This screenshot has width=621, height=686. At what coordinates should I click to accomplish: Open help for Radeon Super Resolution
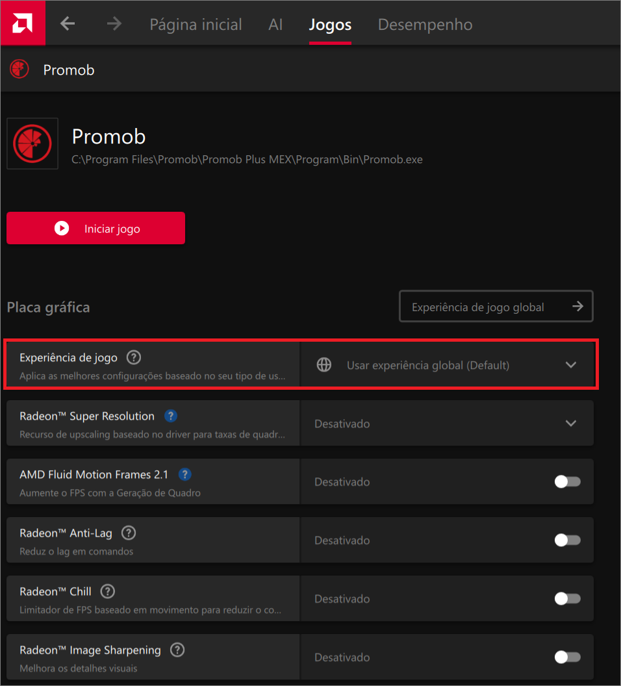click(171, 416)
